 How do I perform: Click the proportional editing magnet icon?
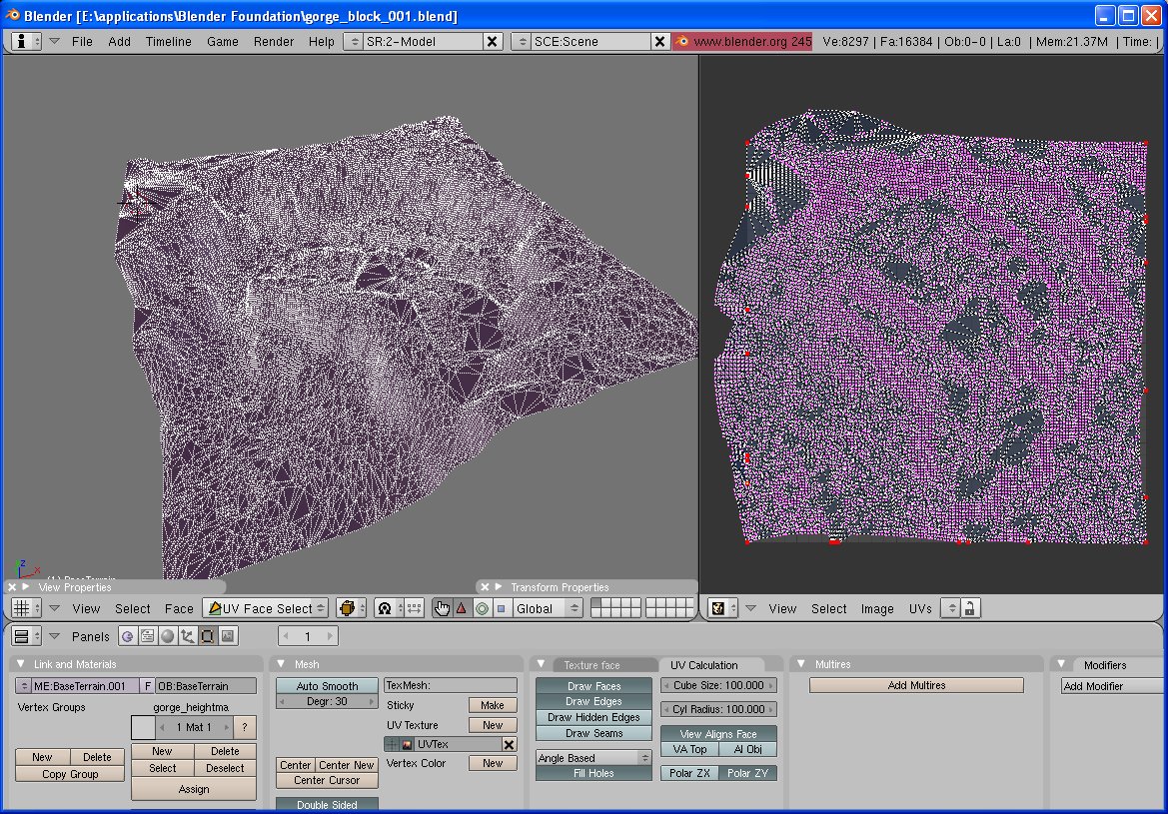pos(385,608)
